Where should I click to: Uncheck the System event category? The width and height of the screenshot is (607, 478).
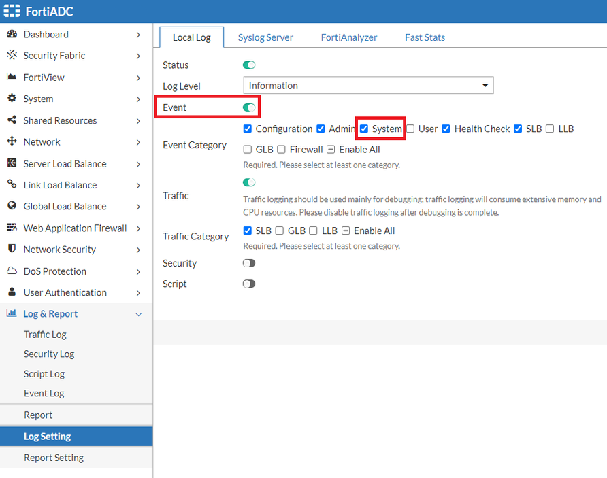coord(364,129)
